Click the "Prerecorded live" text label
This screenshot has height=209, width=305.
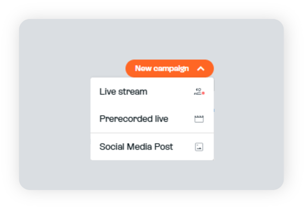tap(134, 119)
